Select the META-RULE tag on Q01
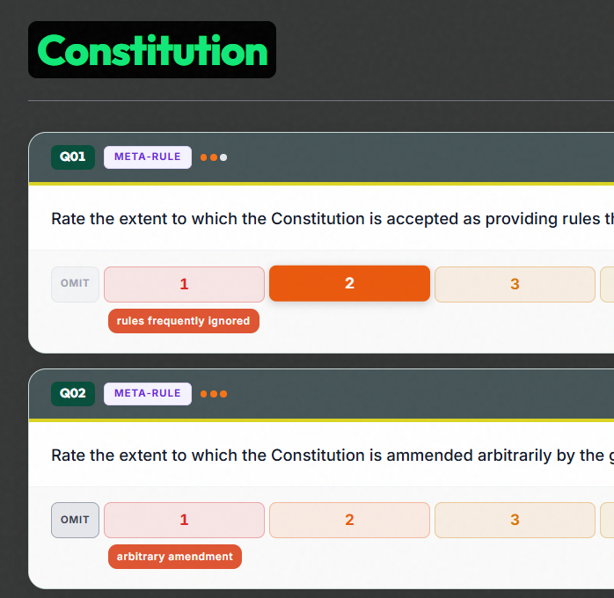 [x=147, y=157]
